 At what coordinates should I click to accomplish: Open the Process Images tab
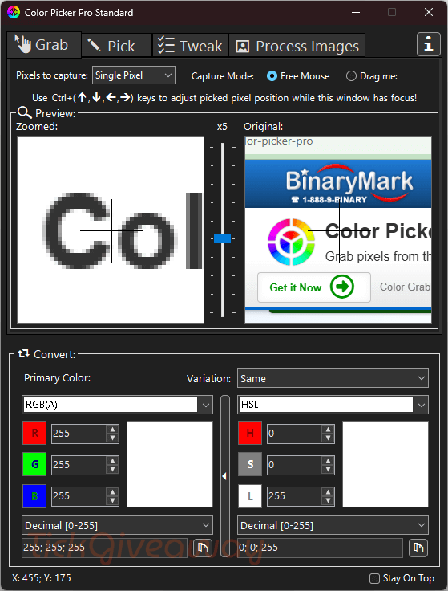click(297, 46)
